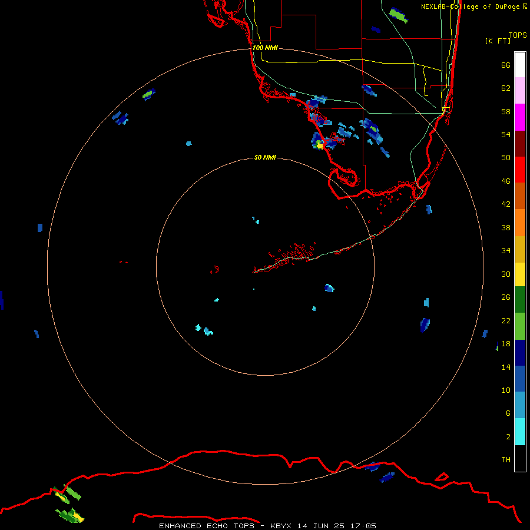
Task: Select the 50 NMI range ring label
Action: click(x=265, y=157)
